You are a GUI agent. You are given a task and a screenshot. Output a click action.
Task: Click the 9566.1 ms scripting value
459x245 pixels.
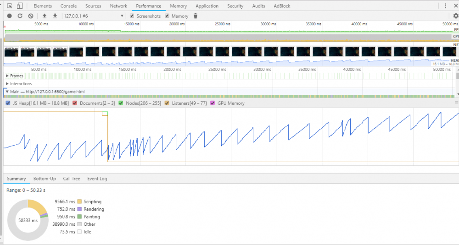65,201
